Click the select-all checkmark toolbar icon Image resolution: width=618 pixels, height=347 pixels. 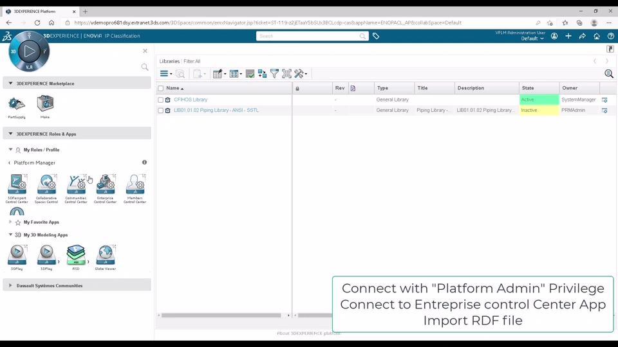coord(250,73)
